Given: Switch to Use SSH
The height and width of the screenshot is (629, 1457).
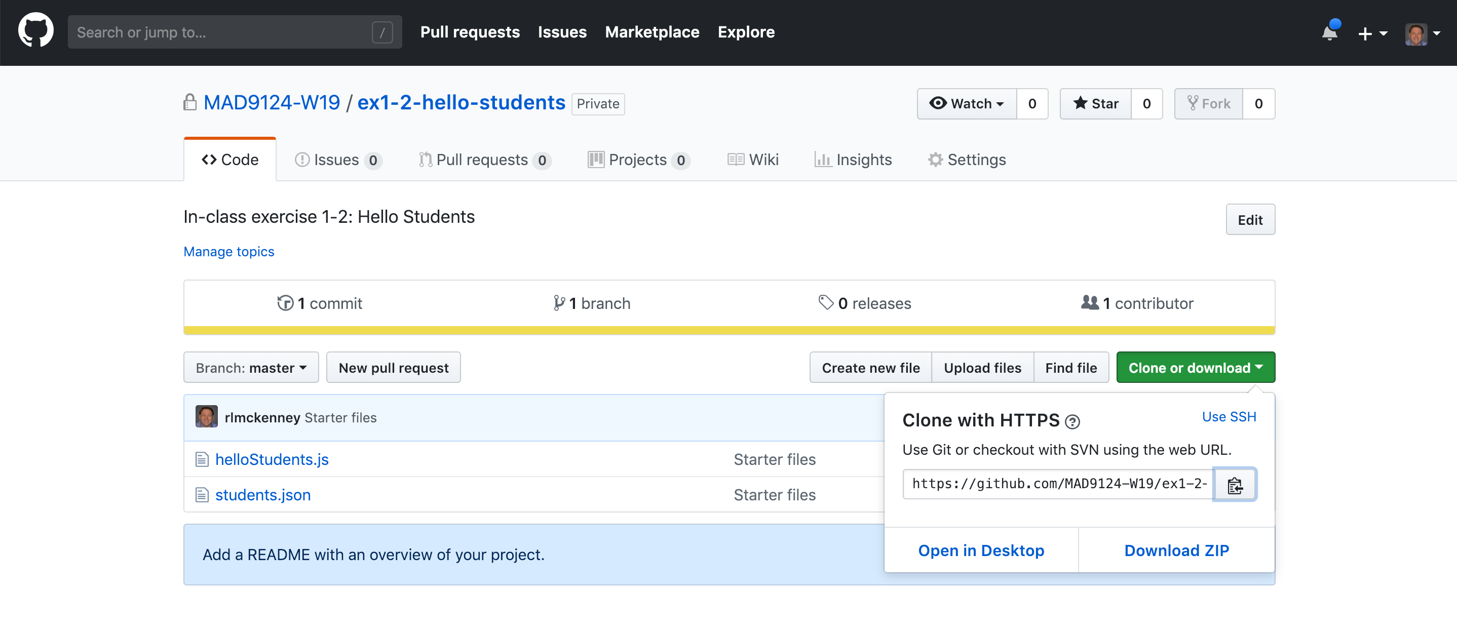Looking at the screenshot, I should (x=1229, y=416).
